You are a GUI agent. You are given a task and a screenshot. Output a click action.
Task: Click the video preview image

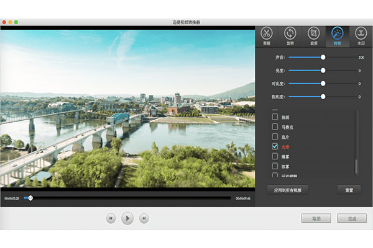tap(127, 108)
